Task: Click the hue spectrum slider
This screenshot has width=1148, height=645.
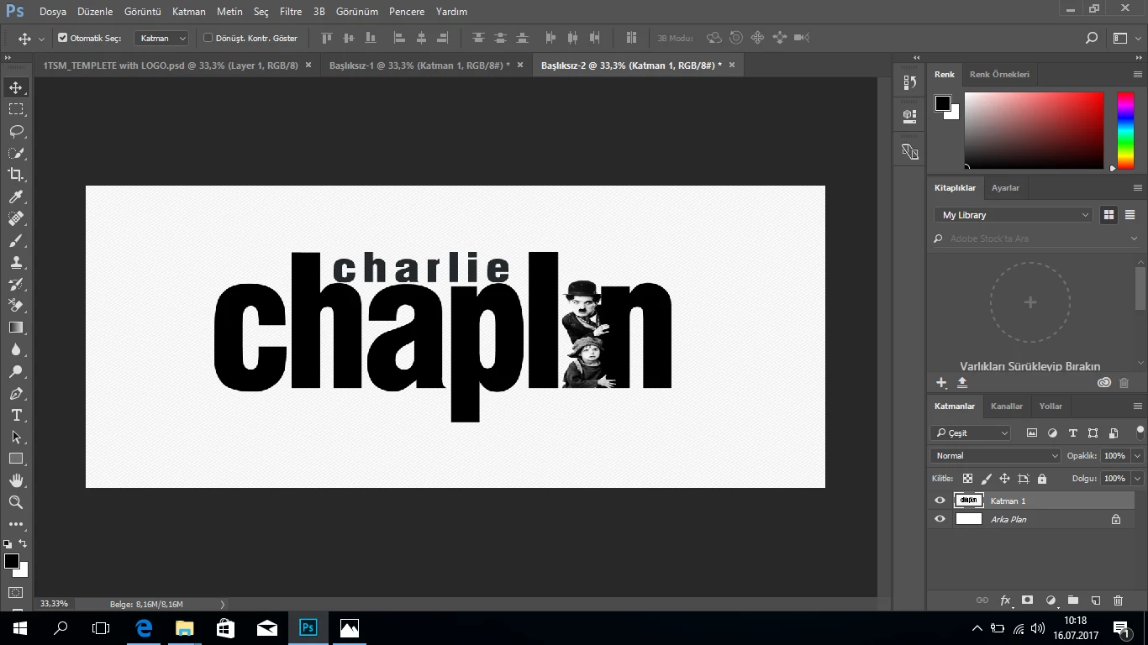Action: point(1125,130)
